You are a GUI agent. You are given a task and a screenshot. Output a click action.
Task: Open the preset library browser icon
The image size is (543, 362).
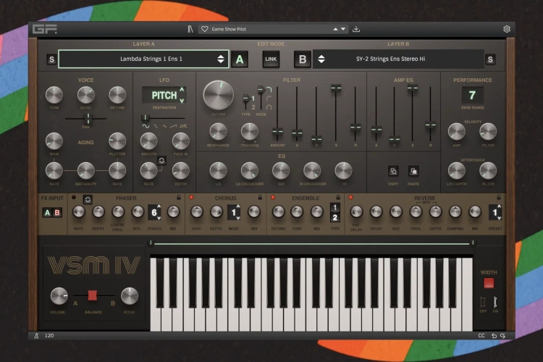190,29
